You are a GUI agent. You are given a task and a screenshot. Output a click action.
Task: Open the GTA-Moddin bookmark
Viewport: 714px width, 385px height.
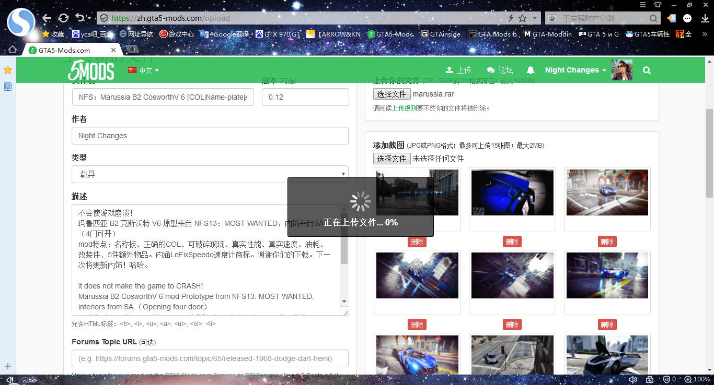coord(548,34)
